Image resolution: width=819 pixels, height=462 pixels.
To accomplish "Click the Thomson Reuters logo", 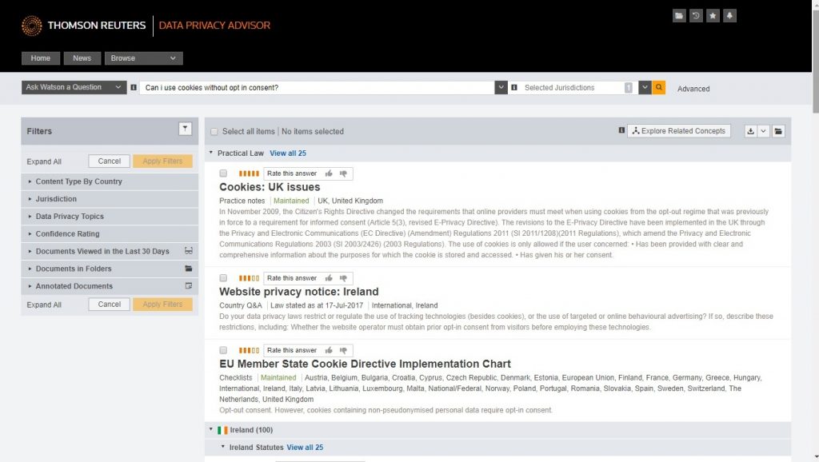I will tap(83, 26).
